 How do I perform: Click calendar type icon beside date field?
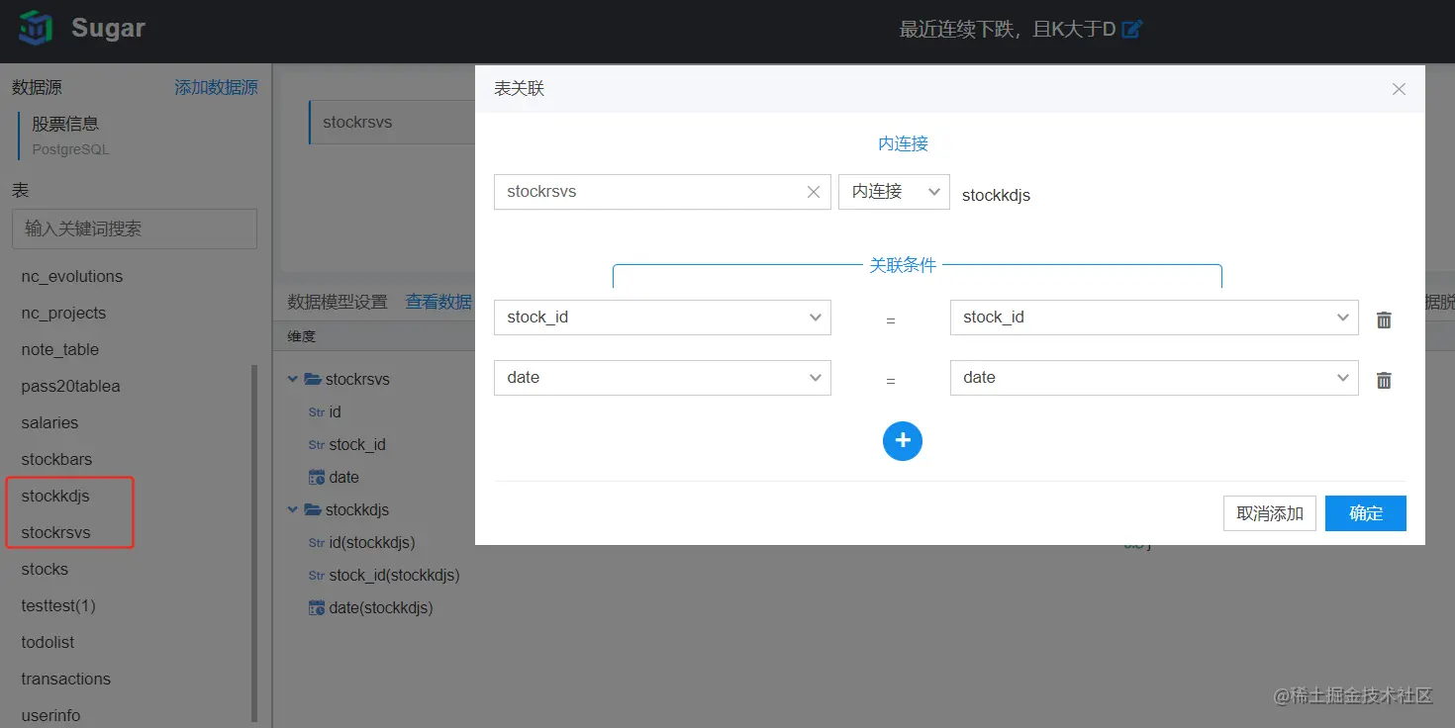point(317,478)
